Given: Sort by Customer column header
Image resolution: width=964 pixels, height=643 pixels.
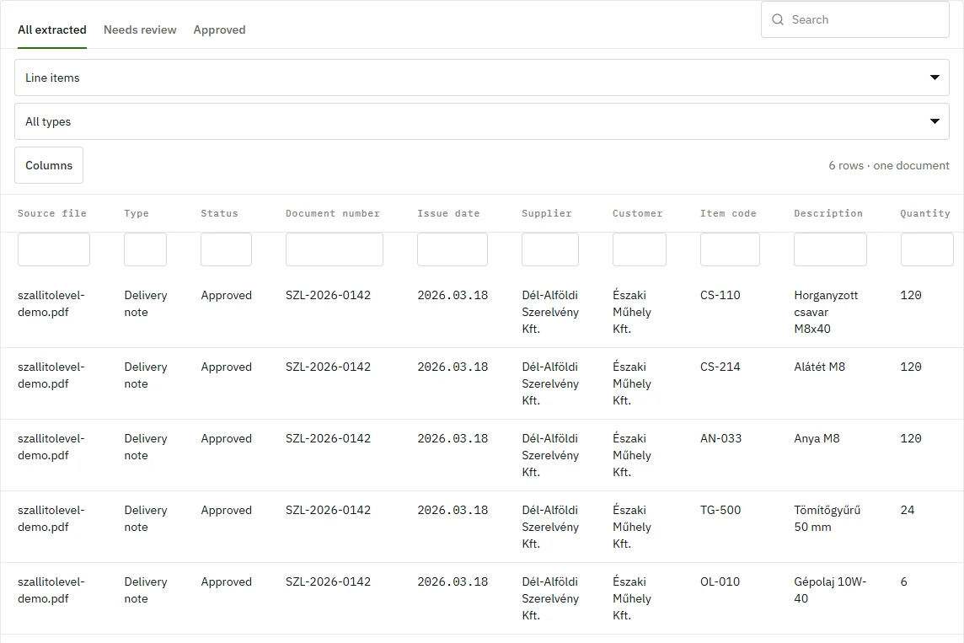Looking at the screenshot, I should pyautogui.click(x=638, y=213).
